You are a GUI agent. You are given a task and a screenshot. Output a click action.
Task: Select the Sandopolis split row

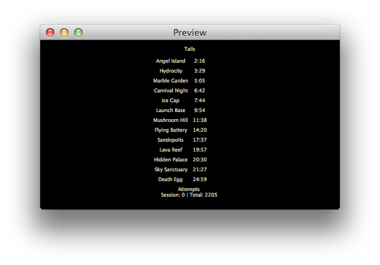182,140
